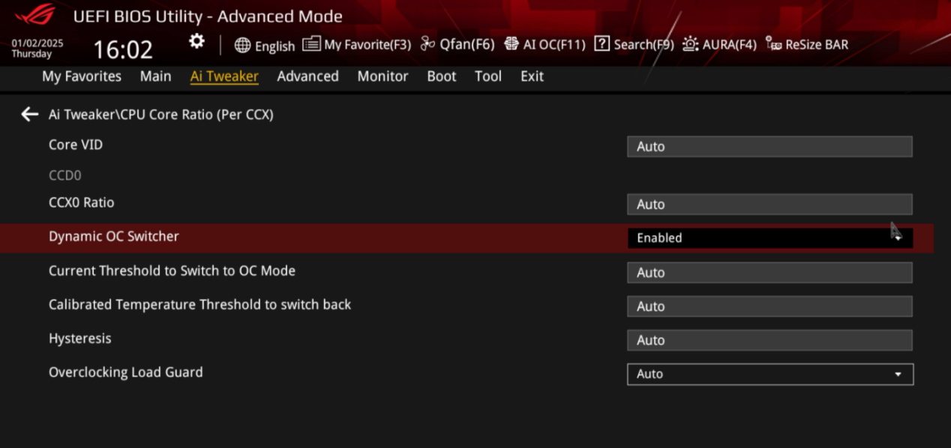Click the settings gear icon
951x448 pixels.
point(196,41)
